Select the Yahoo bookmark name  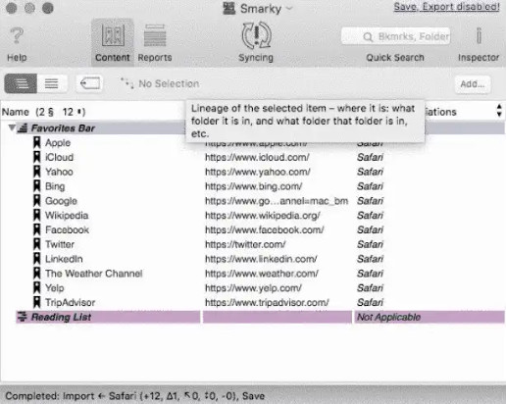pyautogui.click(x=59, y=172)
